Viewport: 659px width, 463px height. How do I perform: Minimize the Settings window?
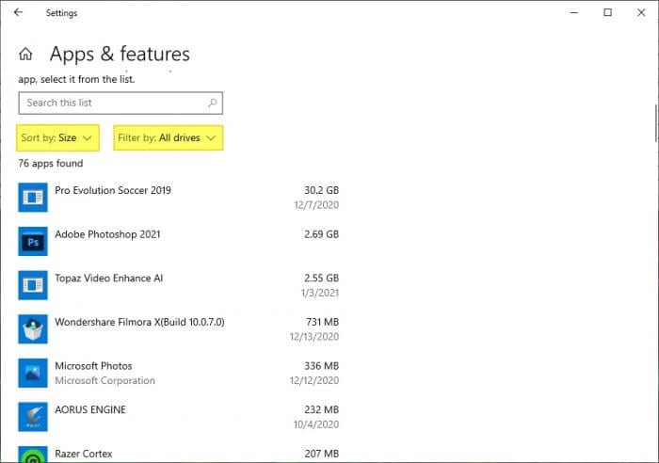(x=574, y=12)
